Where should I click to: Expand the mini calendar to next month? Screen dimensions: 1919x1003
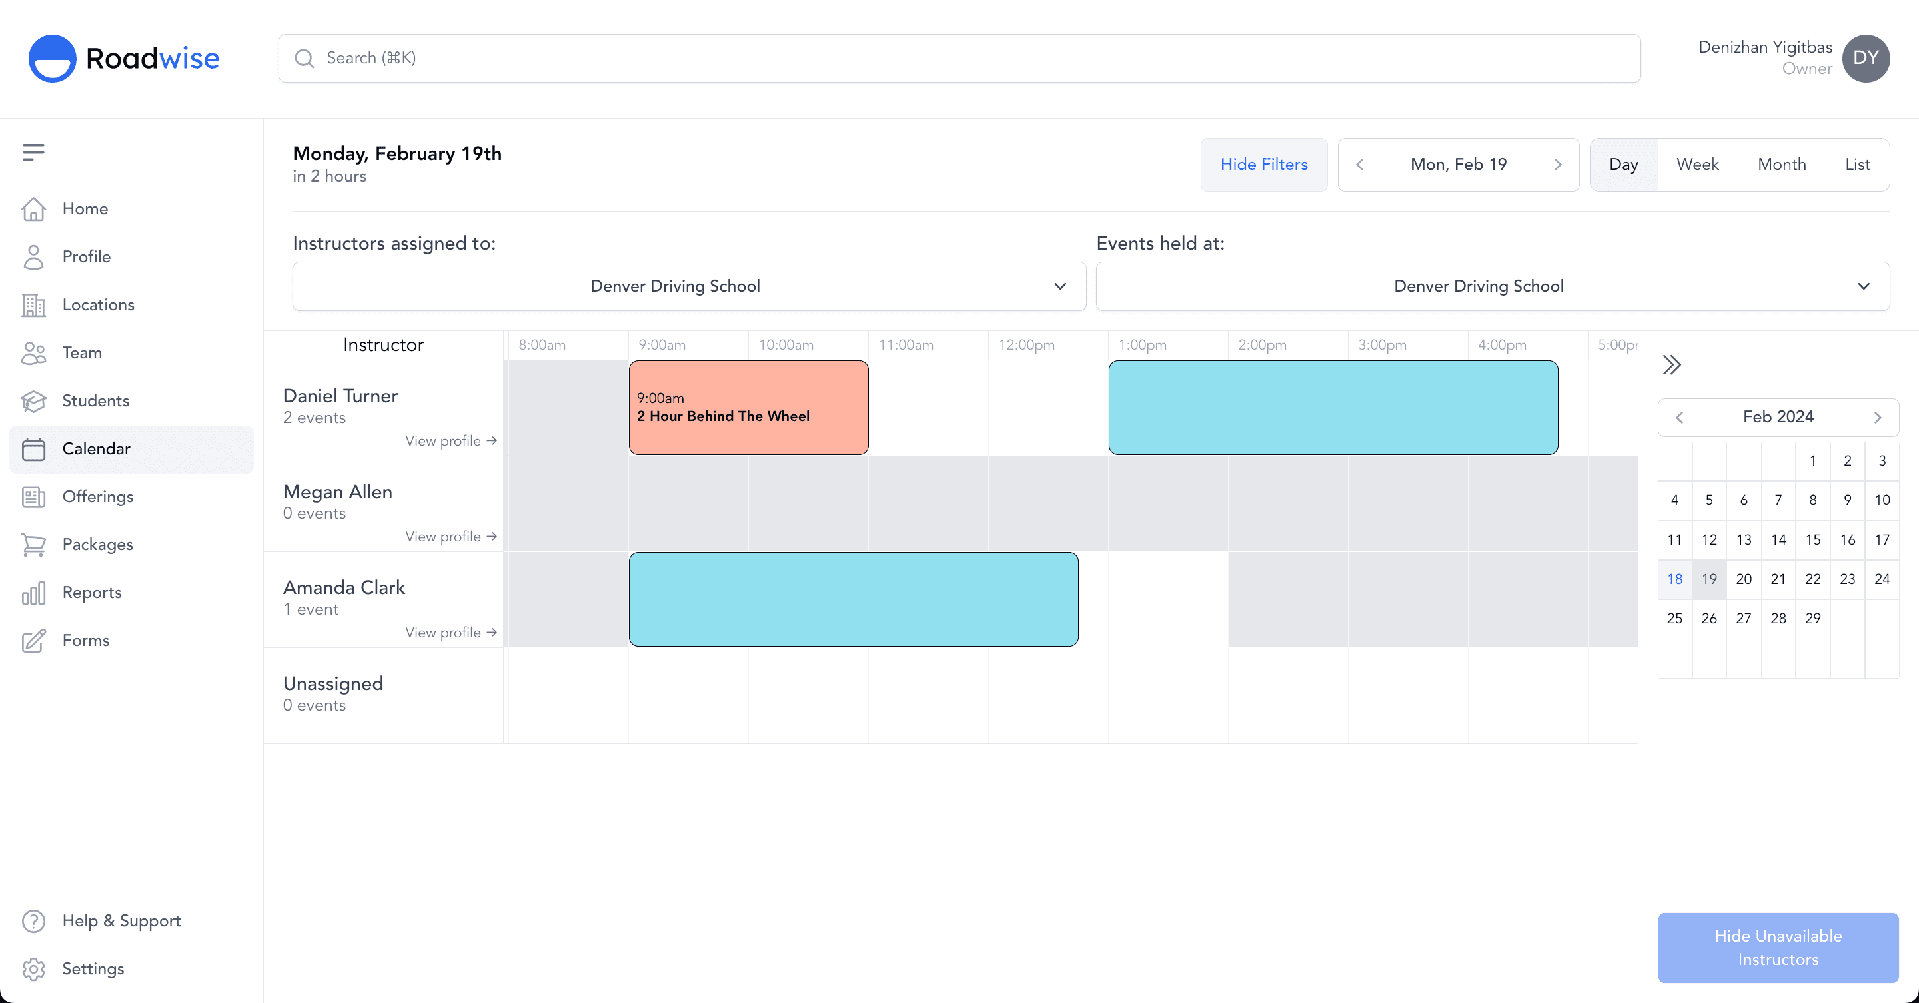tap(1878, 416)
